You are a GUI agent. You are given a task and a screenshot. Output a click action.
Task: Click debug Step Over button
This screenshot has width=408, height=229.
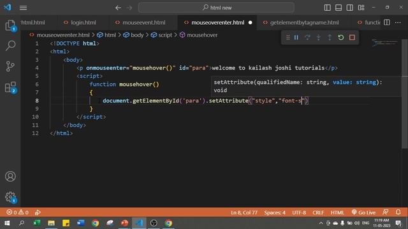(x=307, y=38)
